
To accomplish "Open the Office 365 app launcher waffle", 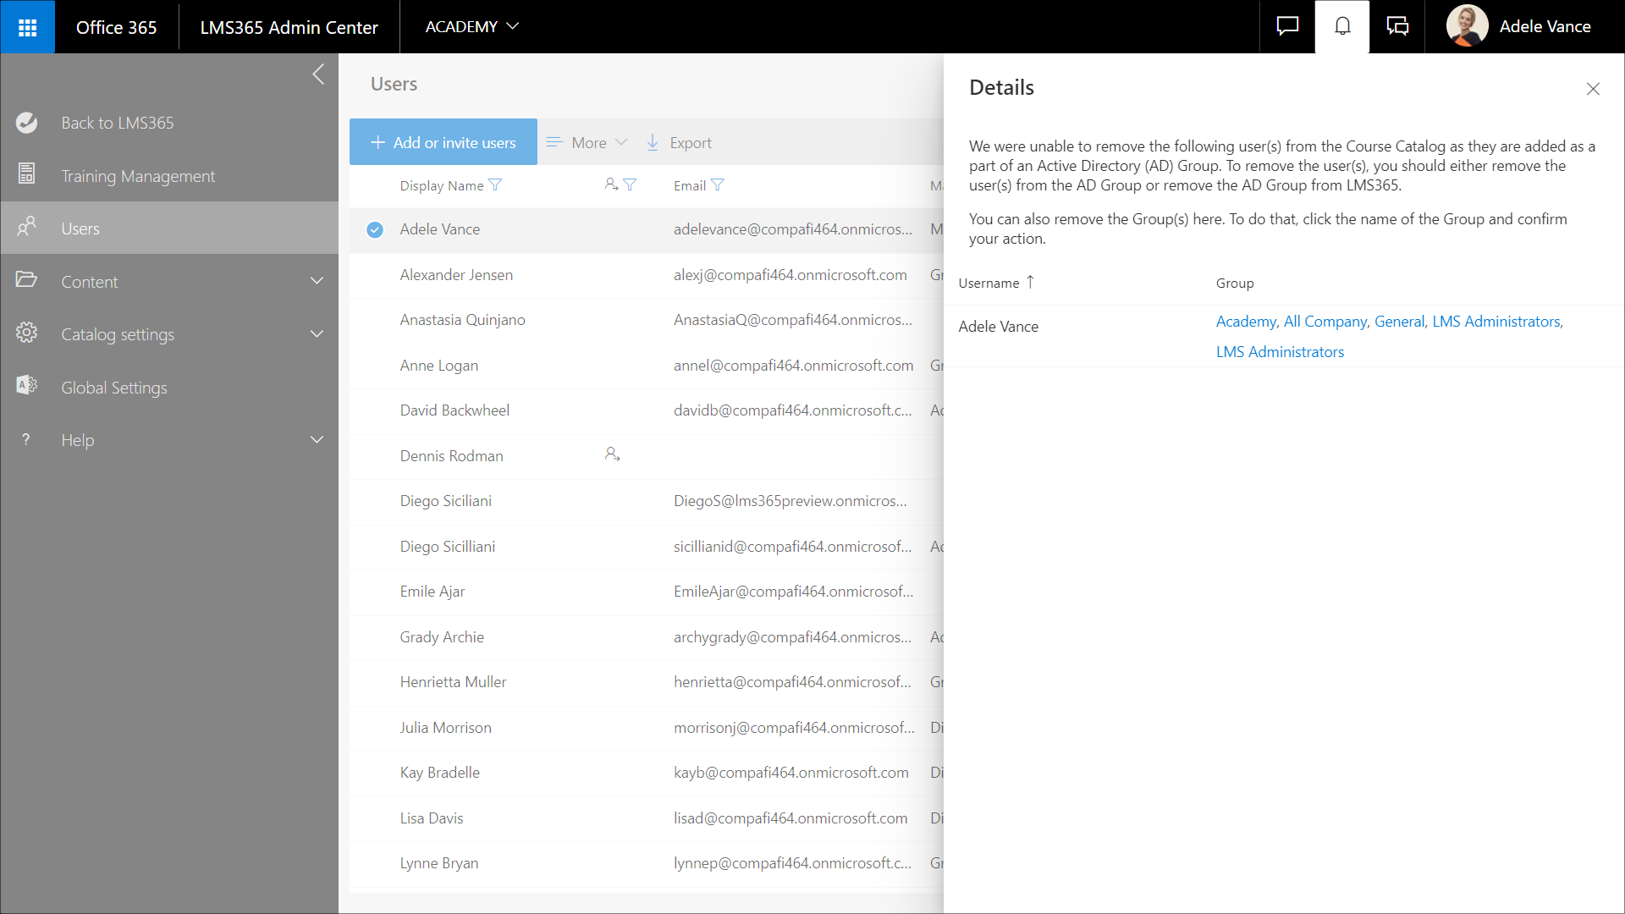I will [27, 27].
